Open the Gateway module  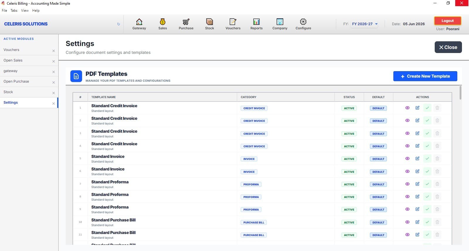[x=139, y=24]
